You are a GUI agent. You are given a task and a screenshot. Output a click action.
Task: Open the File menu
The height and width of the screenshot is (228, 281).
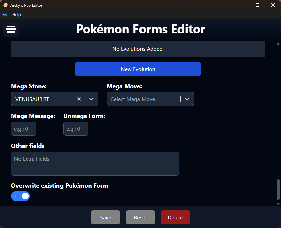tap(5, 15)
